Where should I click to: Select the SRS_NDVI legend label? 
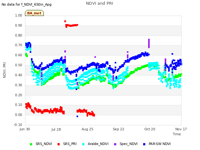(x=44, y=144)
